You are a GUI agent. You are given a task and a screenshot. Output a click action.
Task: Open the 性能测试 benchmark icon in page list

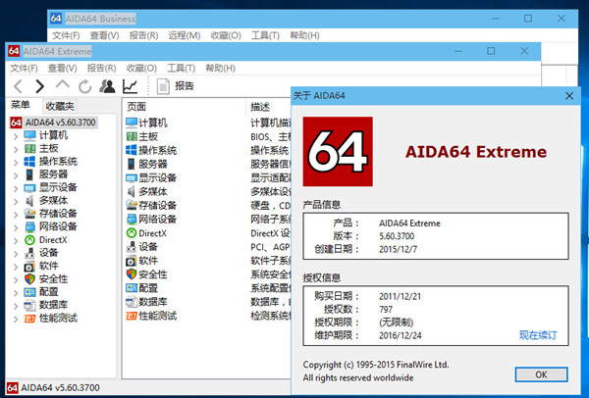pos(134,316)
